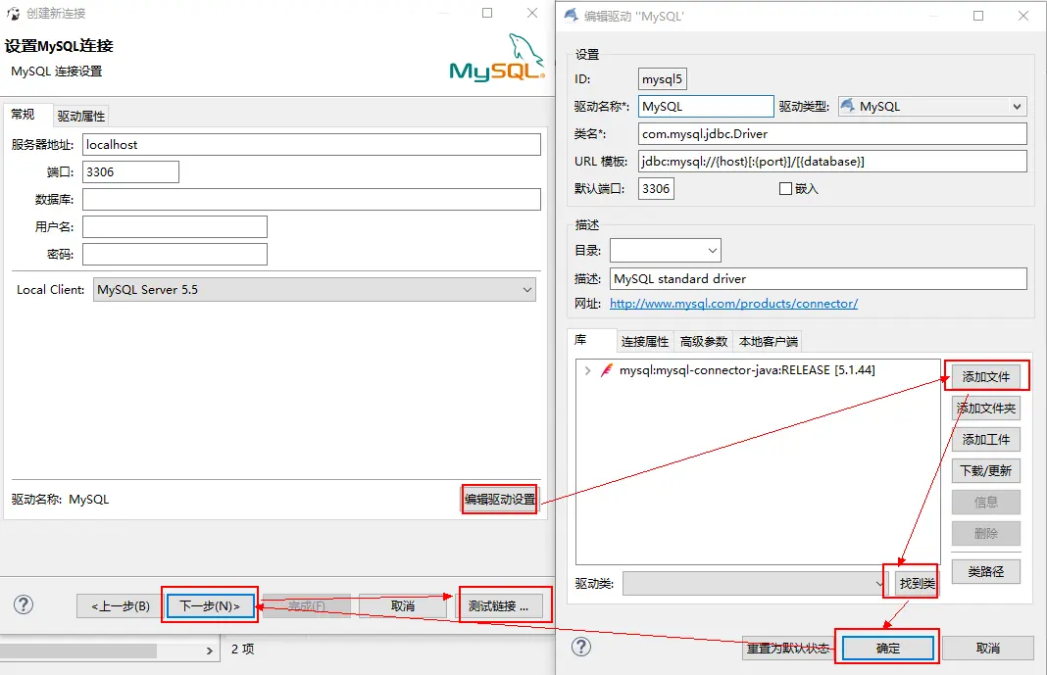The height and width of the screenshot is (675, 1047).
Task: Click the 添加文件夹 button
Action: point(986,409)
